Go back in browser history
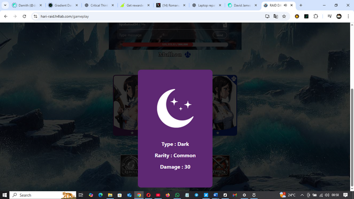The image size is (354, 199). coord(6,16)
